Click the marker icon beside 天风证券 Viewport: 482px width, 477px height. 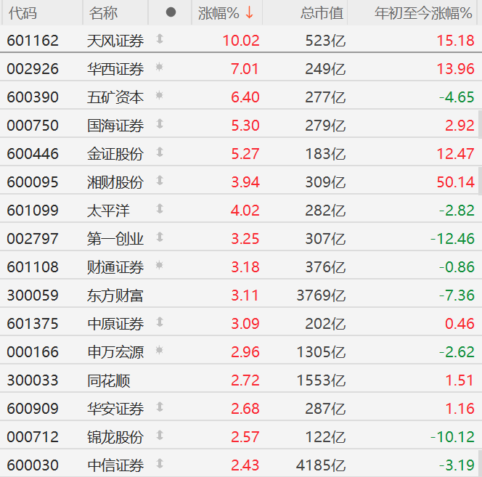160,38
